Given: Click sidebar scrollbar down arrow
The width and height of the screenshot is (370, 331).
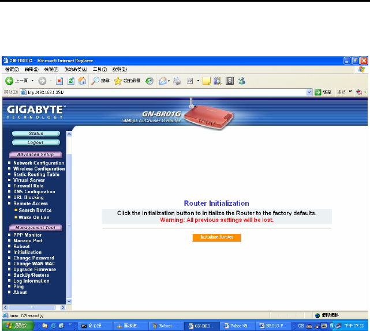Looking at the screenshot, I should 69,301.
